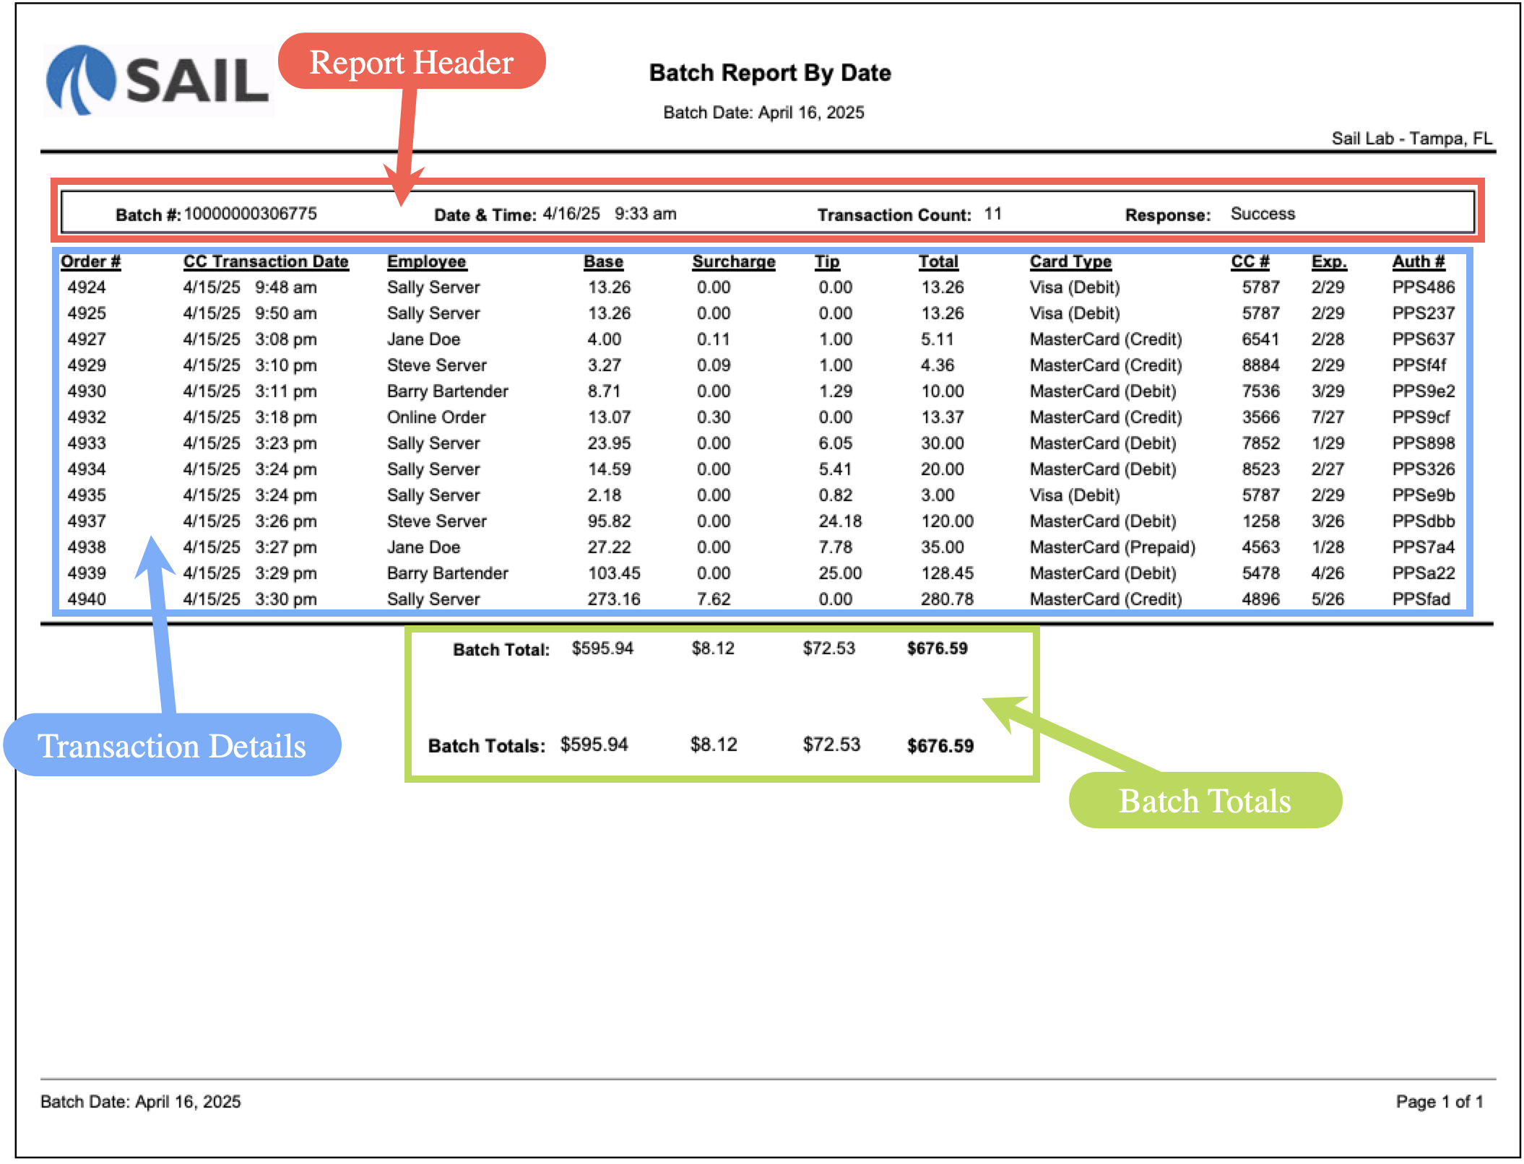Click the Batch Report By Date title

pos(769,73)
